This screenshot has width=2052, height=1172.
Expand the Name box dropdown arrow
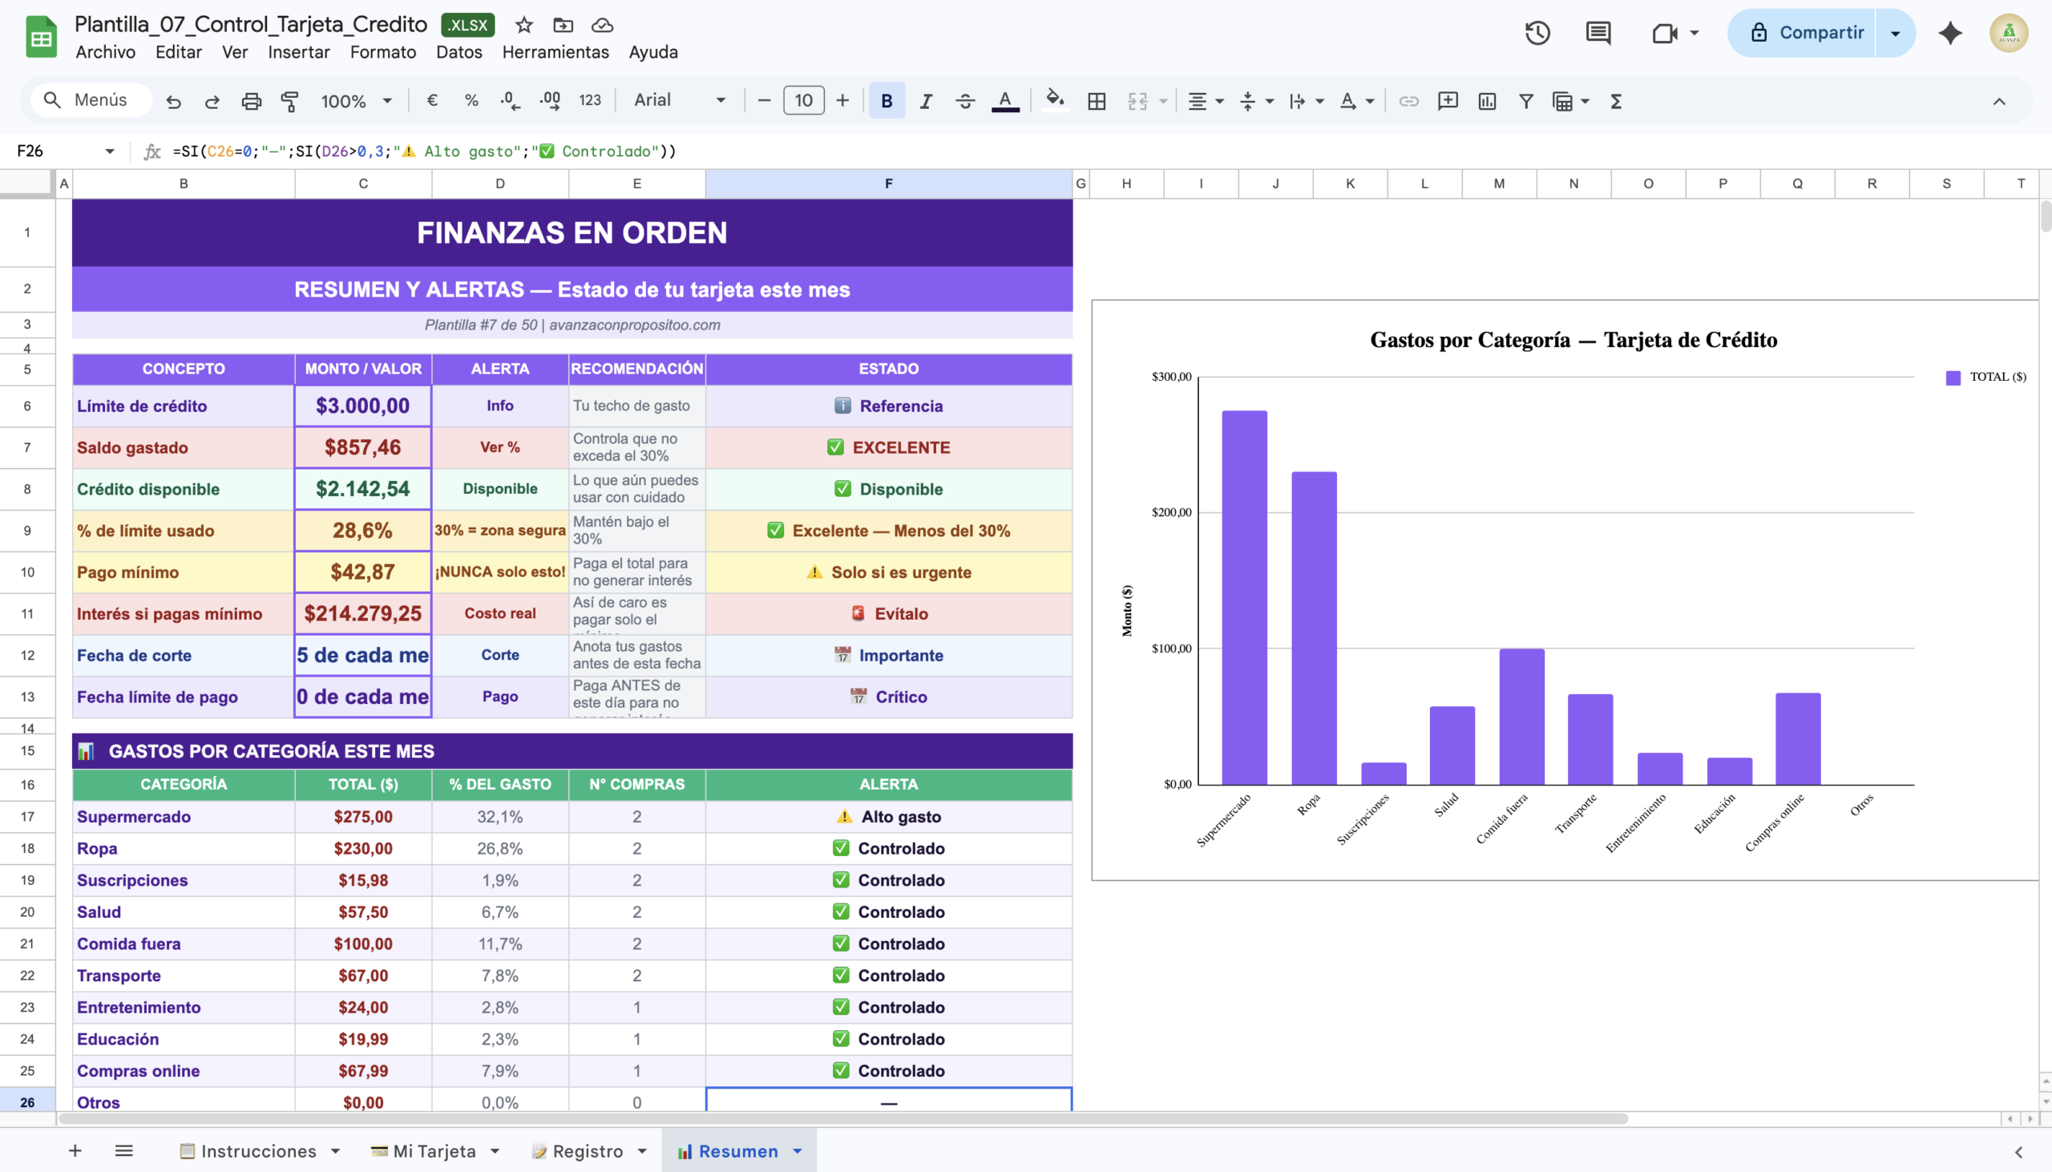pos(110,152)
